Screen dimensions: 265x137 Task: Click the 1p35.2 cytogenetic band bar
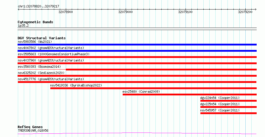point(137,29)
